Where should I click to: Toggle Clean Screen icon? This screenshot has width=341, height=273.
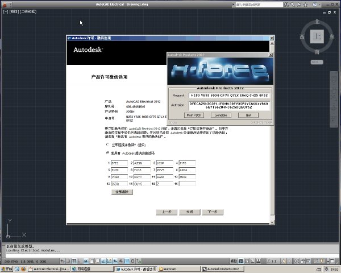pos(332,261)
